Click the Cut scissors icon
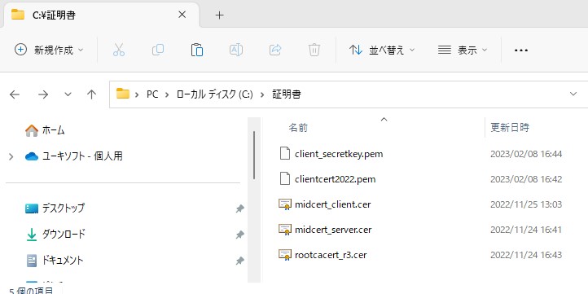 click(119, 50)
